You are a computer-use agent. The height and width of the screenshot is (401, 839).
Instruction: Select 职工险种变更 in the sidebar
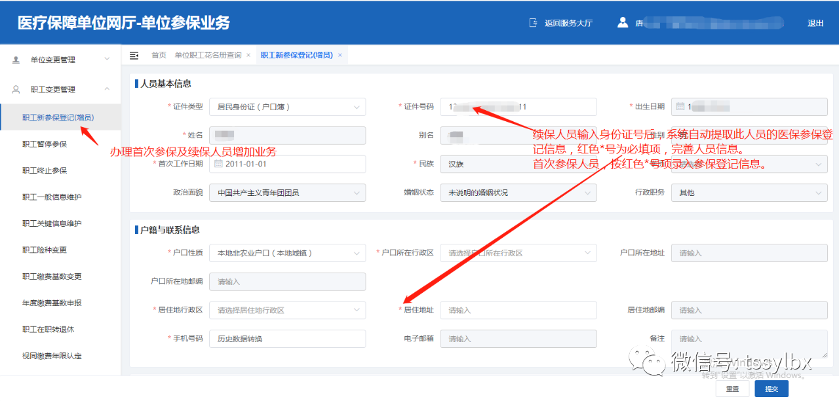[45, 250]
